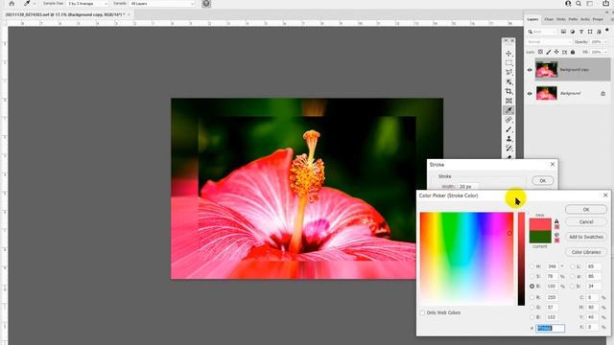Hide the Background layer
The height and width of the screenshot is (345, 614).
(530, 94)
